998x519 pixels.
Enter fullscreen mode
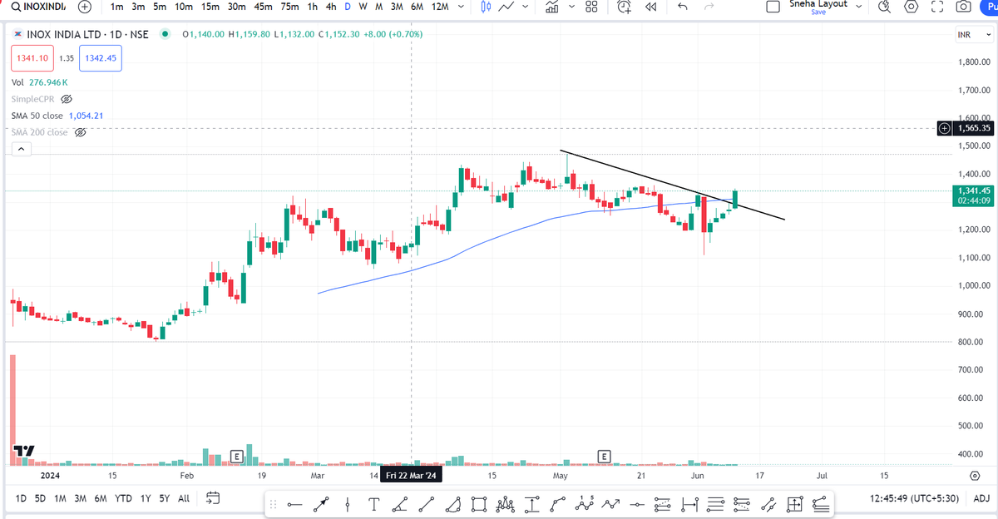click(938, 7)
